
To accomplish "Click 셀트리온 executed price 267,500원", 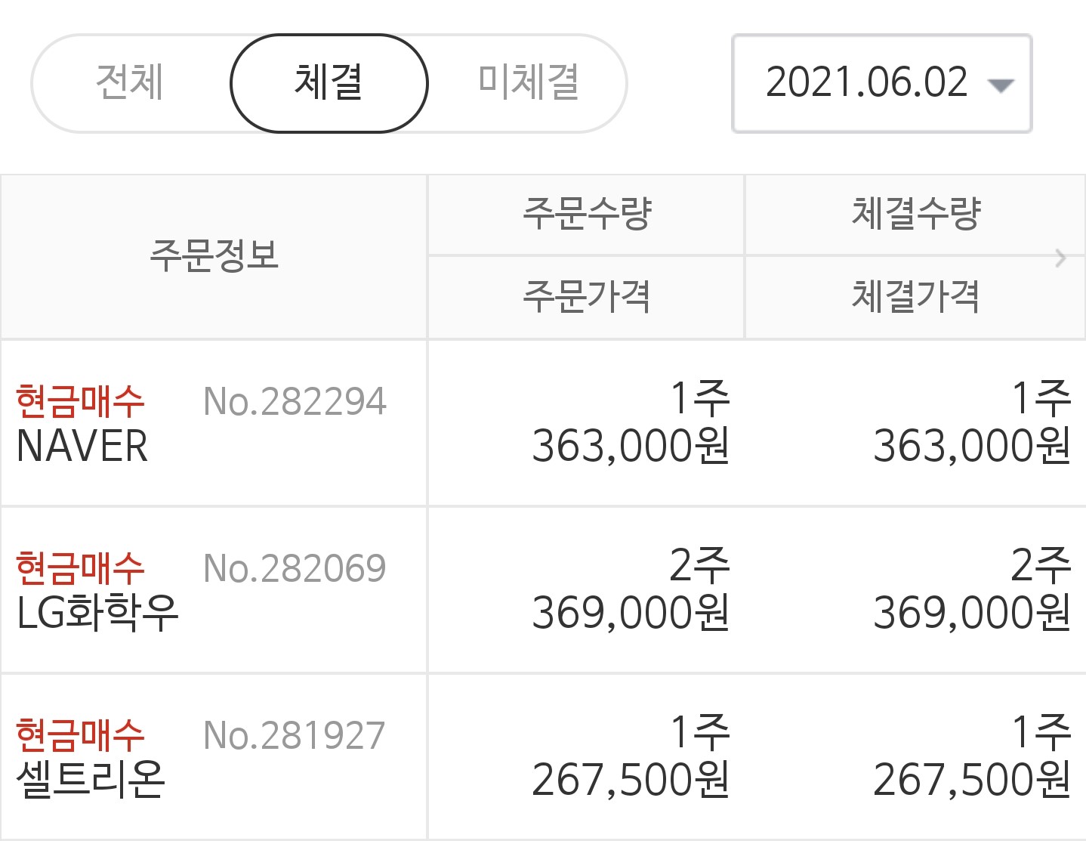I will coord(972,780).
